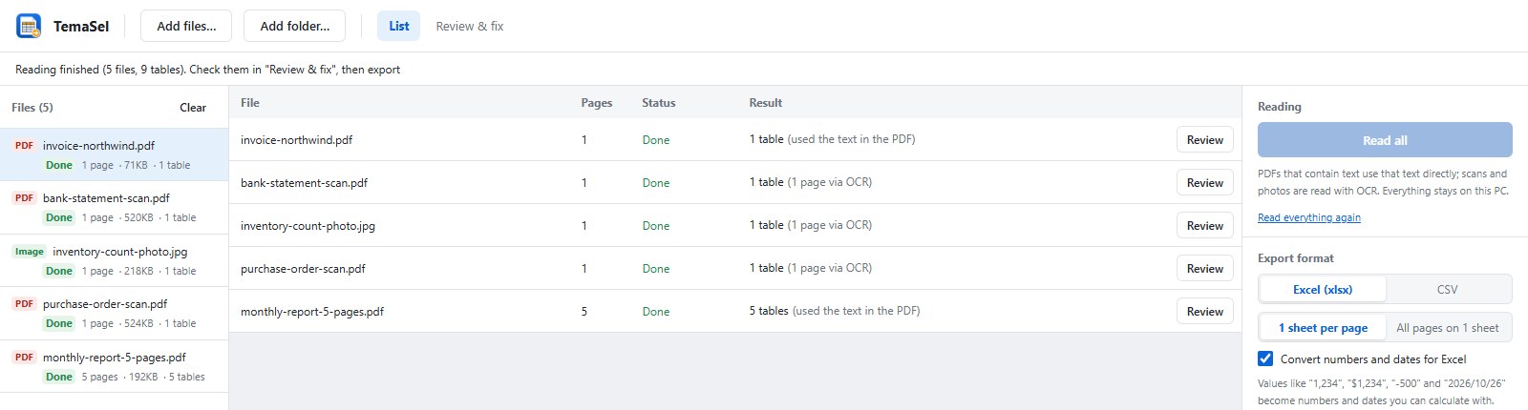Review the inventory-count-photo.jpg result
Image resolution: width=1528 pixels, height=410 pixels.
coord(1205,225)
